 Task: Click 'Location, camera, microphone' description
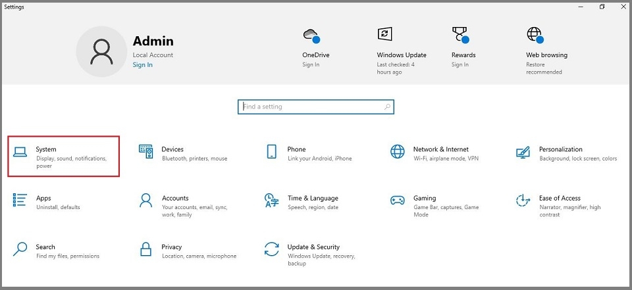pos(199,256)
